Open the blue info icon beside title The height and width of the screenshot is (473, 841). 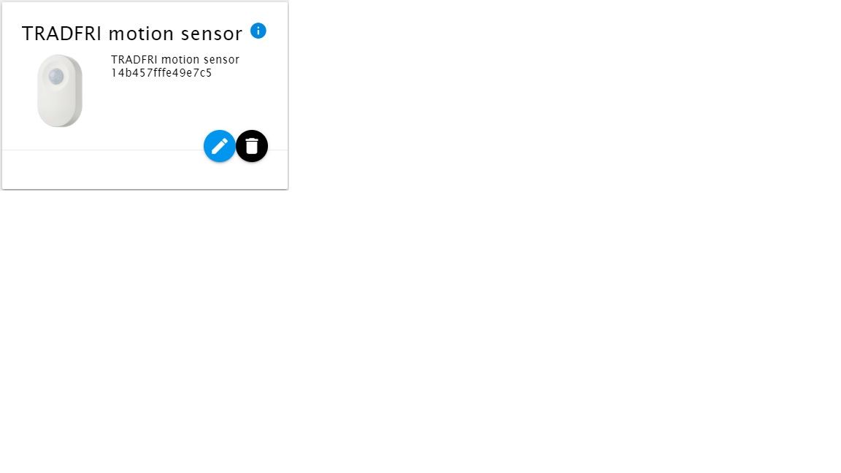(x=258, y=31)
